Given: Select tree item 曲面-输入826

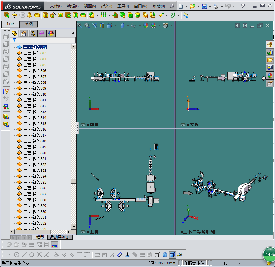Looking at the screenshot, I should [x=35, y=188].
